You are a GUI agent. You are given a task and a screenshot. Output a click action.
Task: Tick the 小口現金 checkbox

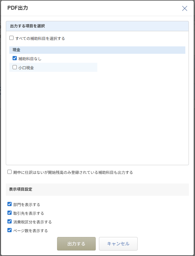[15, 67]
